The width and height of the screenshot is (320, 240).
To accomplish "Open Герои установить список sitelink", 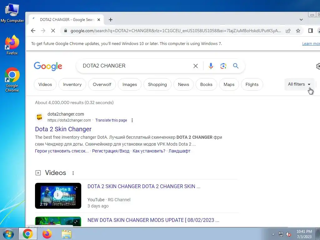I will pos(62,151).
